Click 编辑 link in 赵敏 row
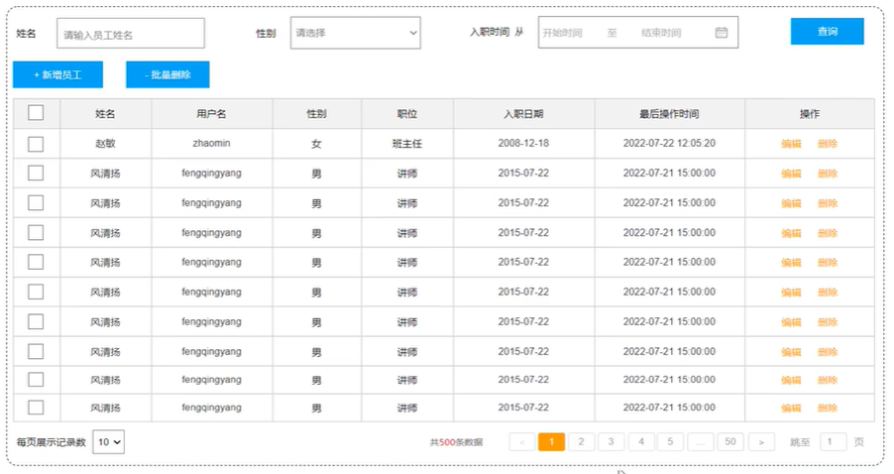894x474 pixels. (x=791, y=144)
